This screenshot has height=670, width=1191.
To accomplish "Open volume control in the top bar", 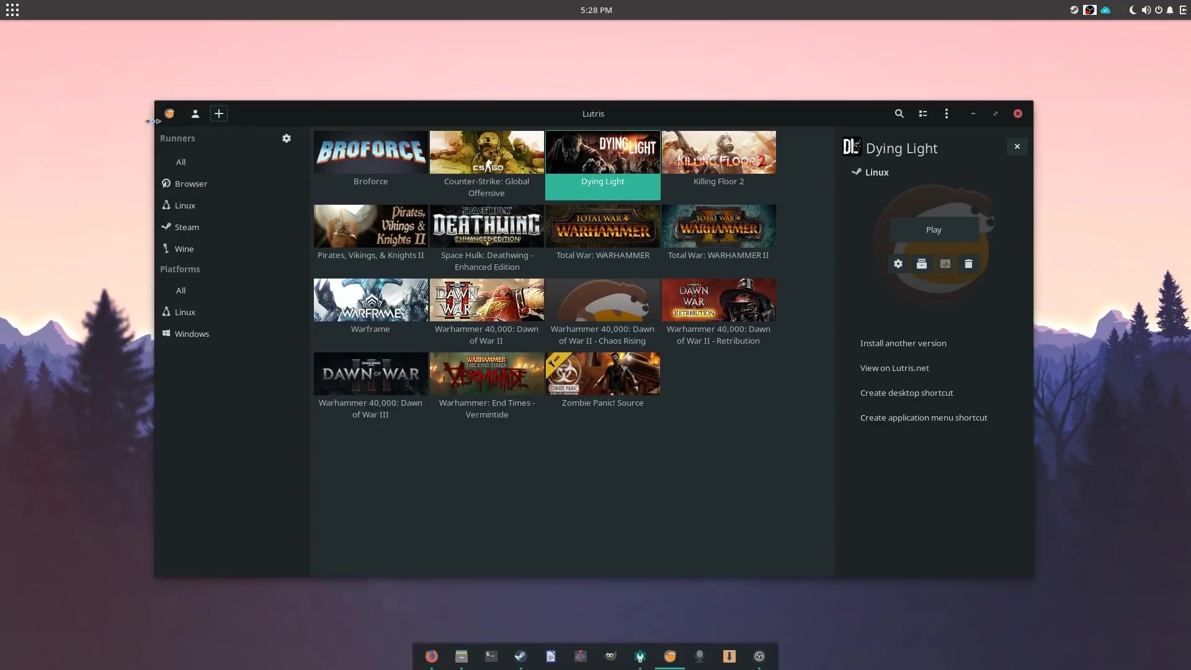I will [x=1146, y=10].
